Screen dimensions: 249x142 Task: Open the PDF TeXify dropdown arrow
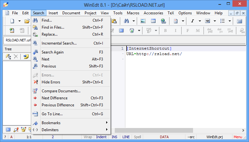(156, 30)
